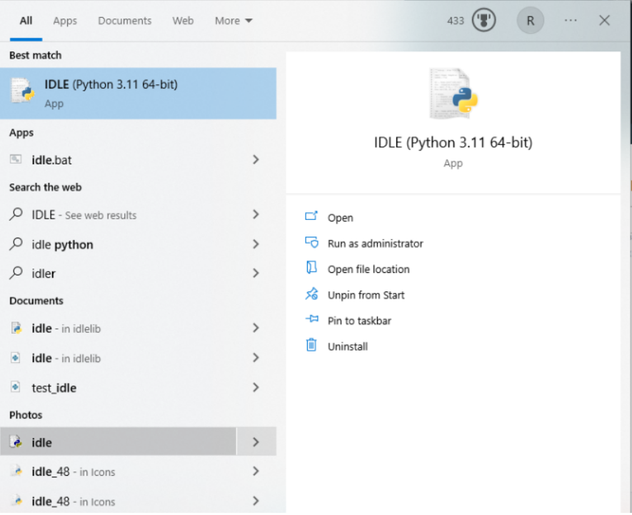
Task: Click the Open file location icon
Action: coord(311,268)
